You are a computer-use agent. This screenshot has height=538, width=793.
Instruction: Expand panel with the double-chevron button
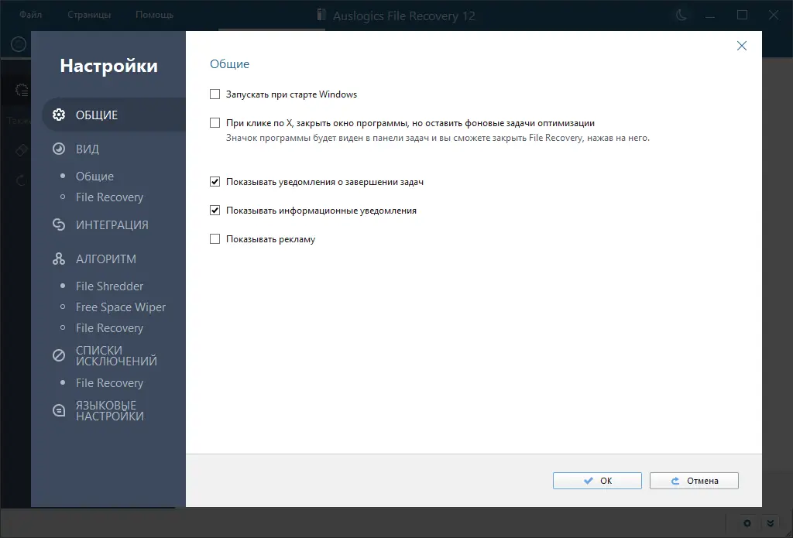771,523
